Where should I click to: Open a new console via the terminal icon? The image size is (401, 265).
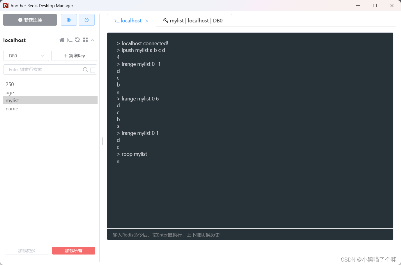[69, 40]
